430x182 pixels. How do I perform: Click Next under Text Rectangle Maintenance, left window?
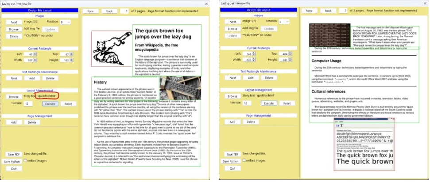pyautogui.click(x=14, y=78)
